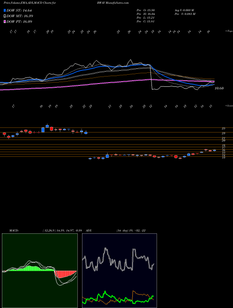Click the last blue candlestick on the right
This screenshot has height=308, width=233.
click(x=214, y=150)
